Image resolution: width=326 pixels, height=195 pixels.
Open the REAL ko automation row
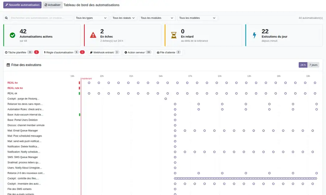pos(12,83)
